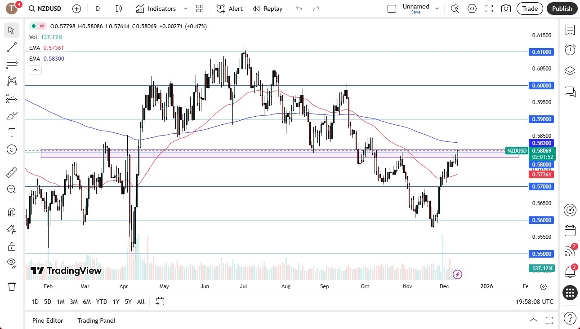
Task: Select the Trend Line drawing tool
Action: [12, 47]
